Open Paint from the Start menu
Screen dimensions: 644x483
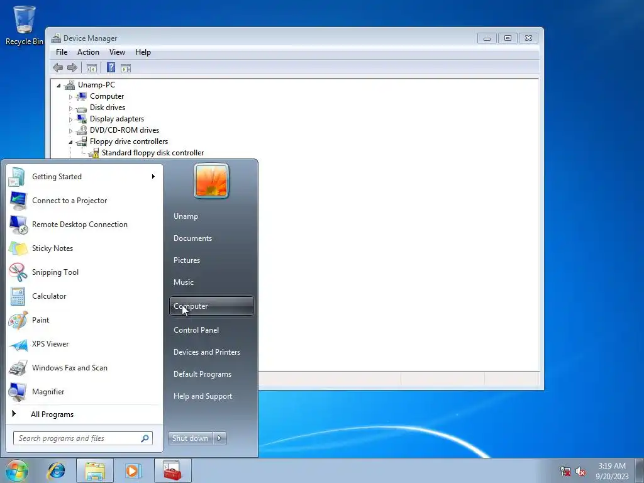point(84,320)
